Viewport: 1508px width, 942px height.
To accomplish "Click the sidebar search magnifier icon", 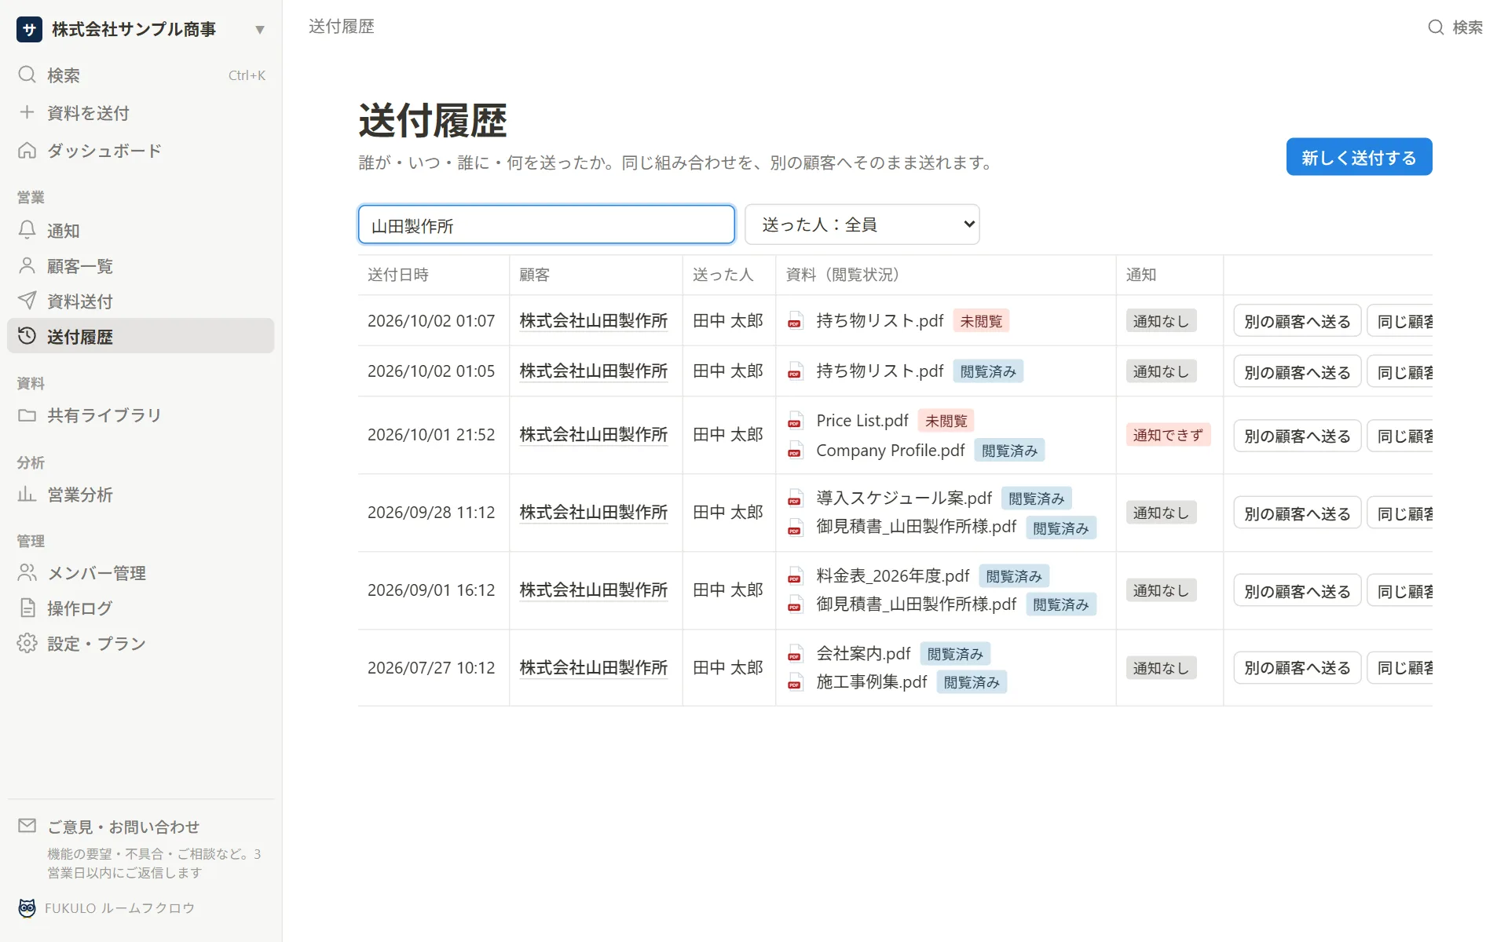I will 27,75.
